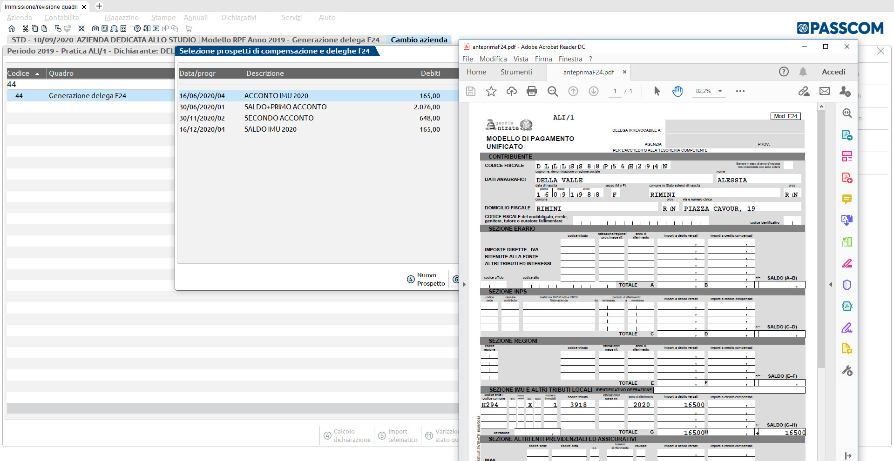Open the zoom search tool at top of Acrobat sidebar
The width and height of the screenshot is (894, 461).
point(847,113)
